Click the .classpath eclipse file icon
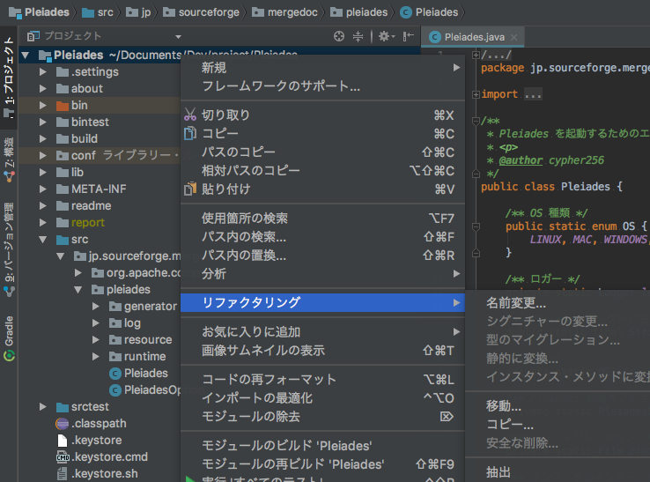This screenshot has height=482, width=650. click(63, 424)
